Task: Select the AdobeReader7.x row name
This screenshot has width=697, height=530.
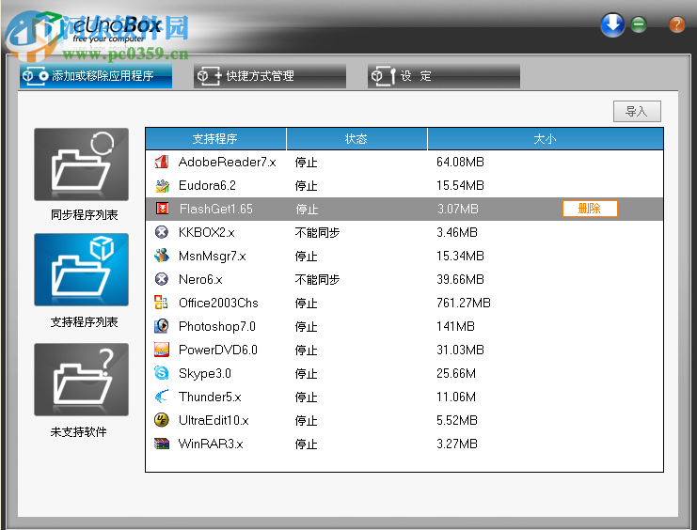Action: [227, 162]
